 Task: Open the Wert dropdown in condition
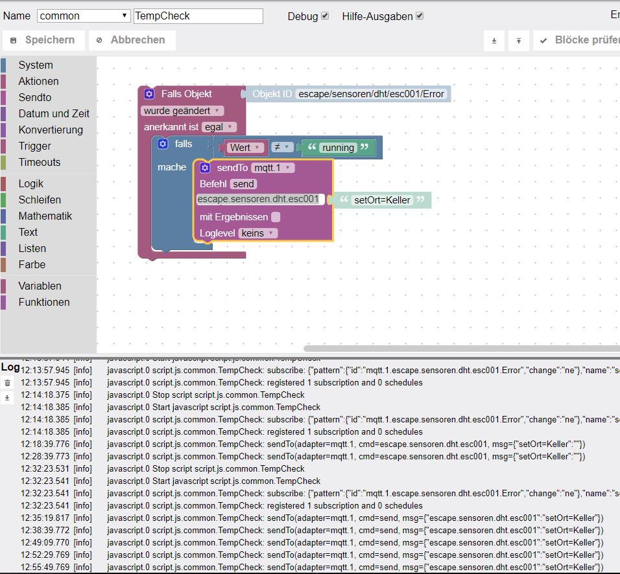click(x=245, y=147)
